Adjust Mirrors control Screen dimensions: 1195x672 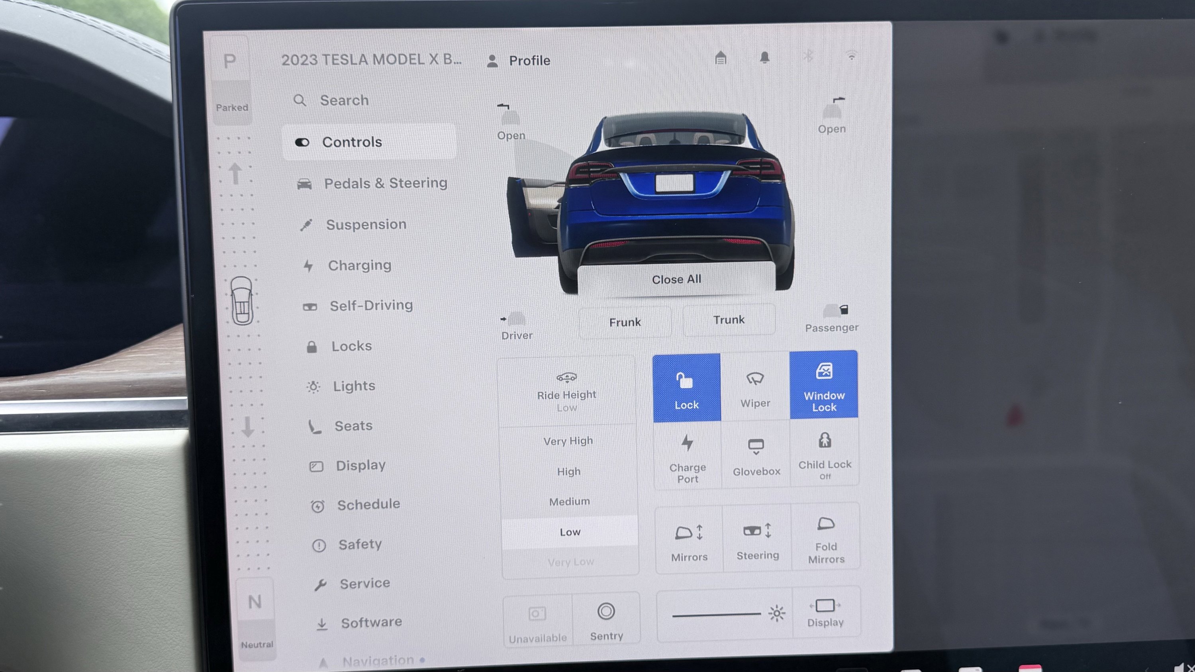(690, 540)
